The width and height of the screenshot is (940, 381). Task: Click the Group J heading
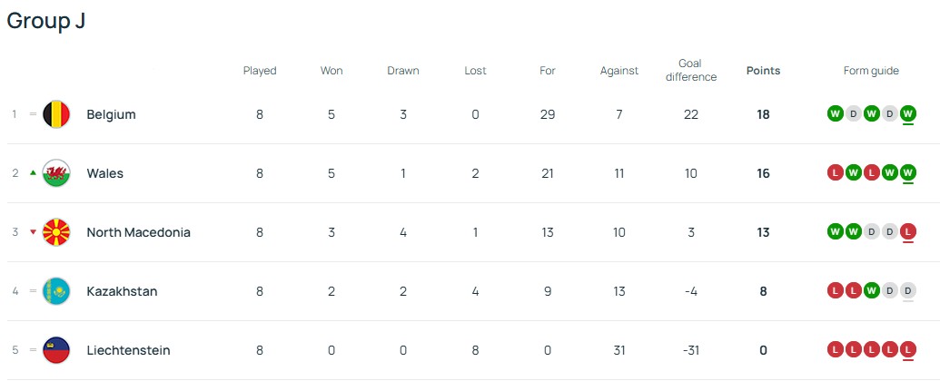[46, 21]
